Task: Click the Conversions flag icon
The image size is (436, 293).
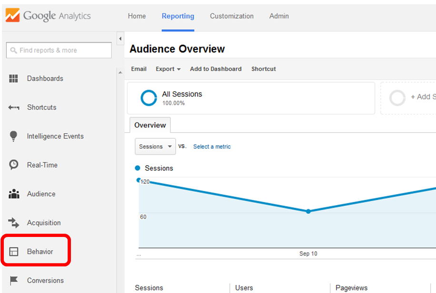Action: coord(14,281)
